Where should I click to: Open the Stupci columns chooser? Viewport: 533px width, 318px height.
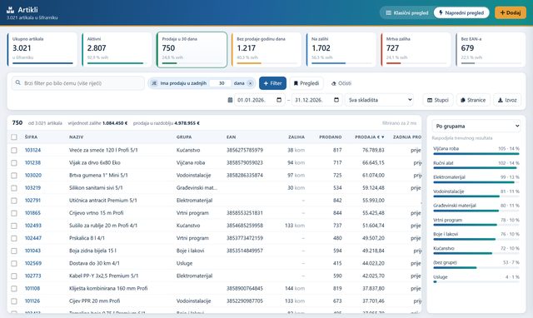[x=438, y=100]
